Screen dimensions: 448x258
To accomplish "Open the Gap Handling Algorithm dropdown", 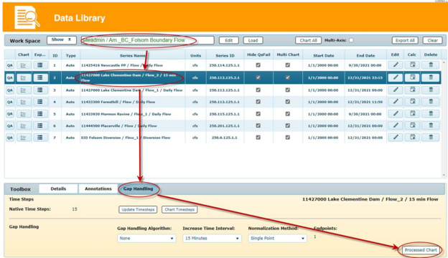I will point(146,239).
